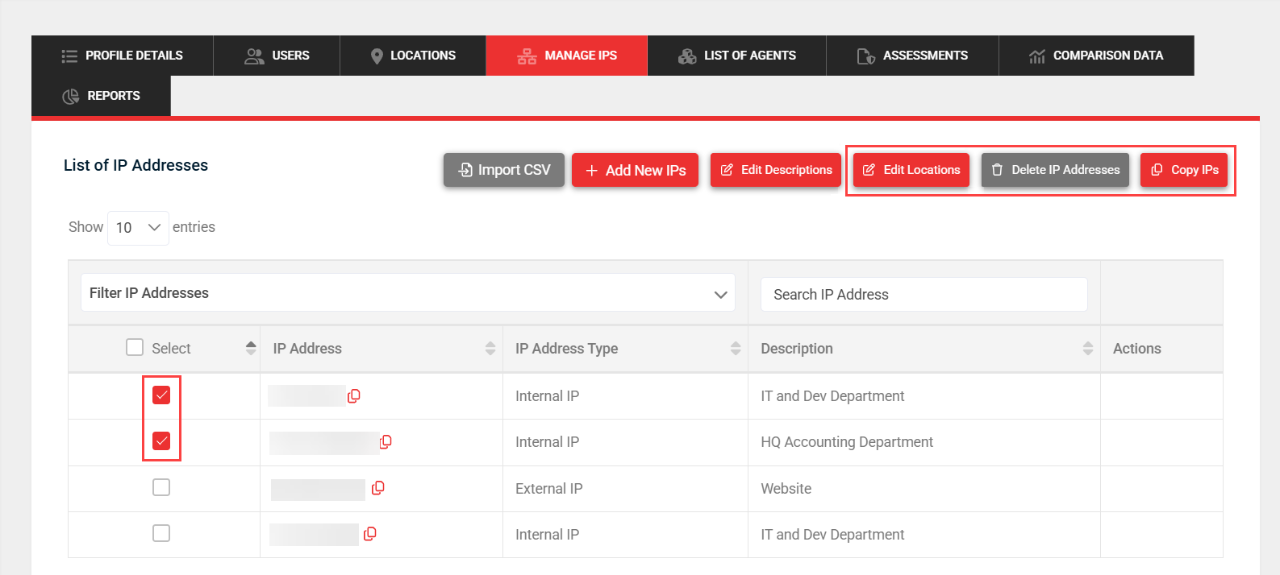Click the Delete IP Addresses button
Viewport: 1280px width, 575px height.
1055,170
